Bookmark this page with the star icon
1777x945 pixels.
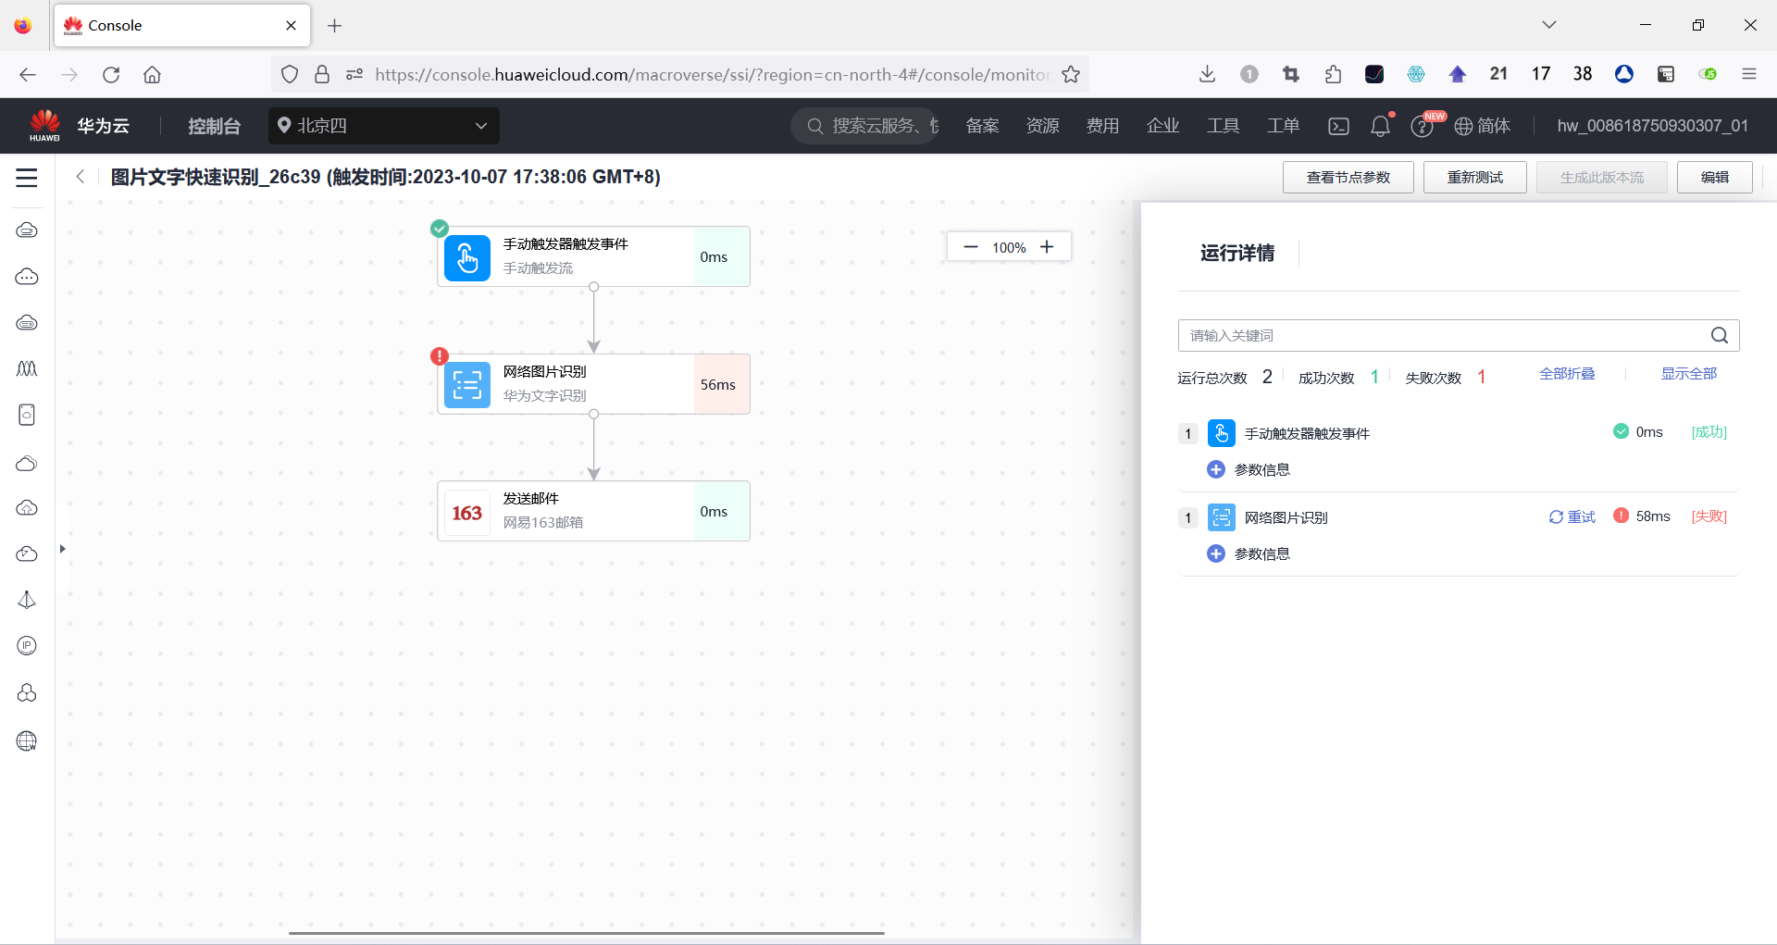pyautogui.click(x=1071, y=75)
